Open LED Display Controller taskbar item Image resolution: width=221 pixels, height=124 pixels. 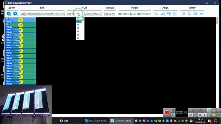[x=96, y=121]
